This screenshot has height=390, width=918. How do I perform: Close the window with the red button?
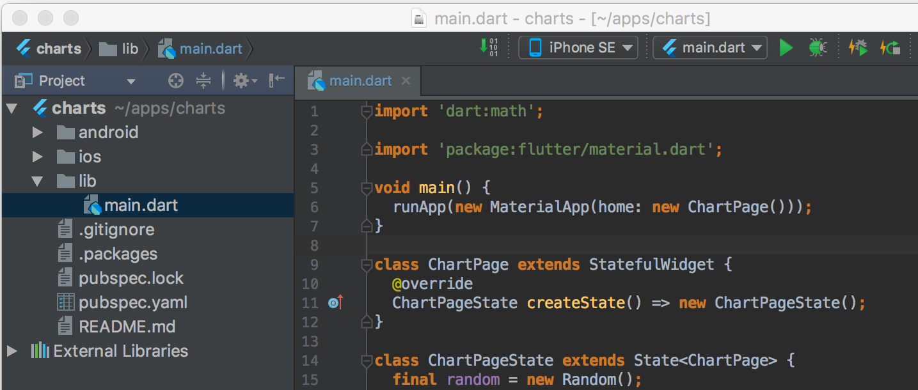[20, 18]
